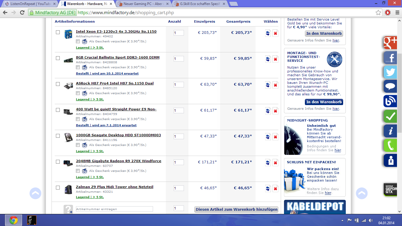Open the info sidebar icon
This screenshot has width=402, height=226.
click(x=390, y=131)
